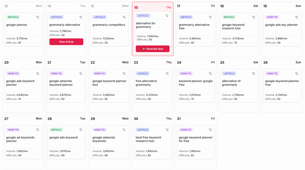The image size is (305, 170).
Task: Click sliders icon on 'google keyword research tool' card
Action: click(253, 17)
